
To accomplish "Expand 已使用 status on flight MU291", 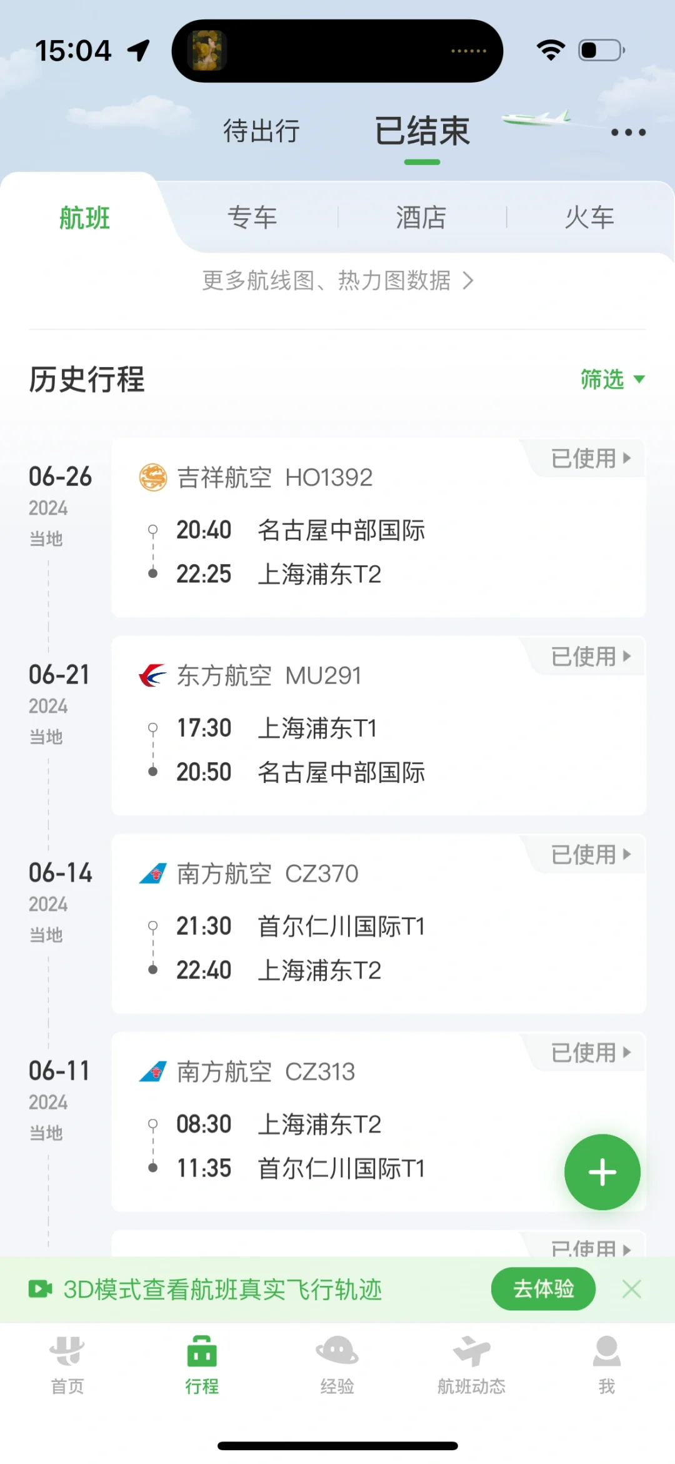I will click(591, 657).
